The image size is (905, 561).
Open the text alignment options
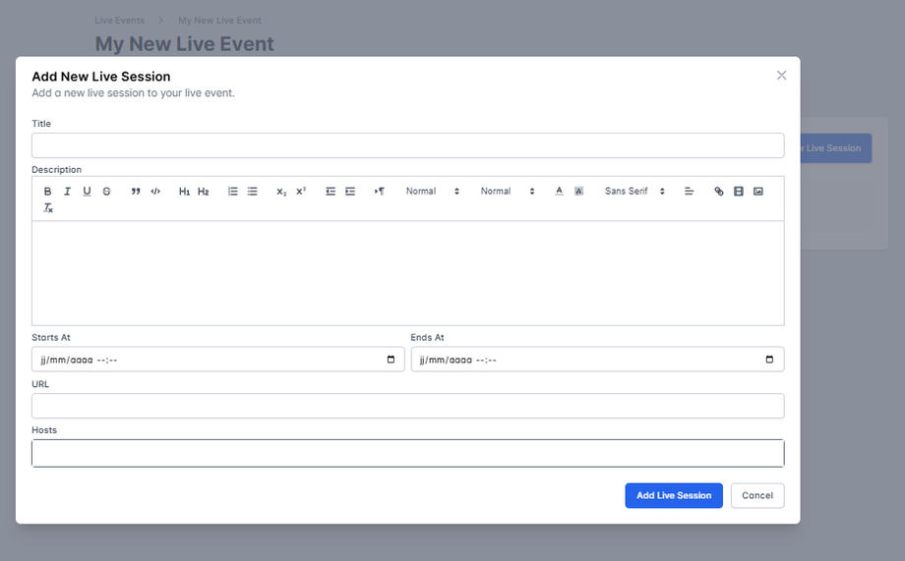(689, 192)
